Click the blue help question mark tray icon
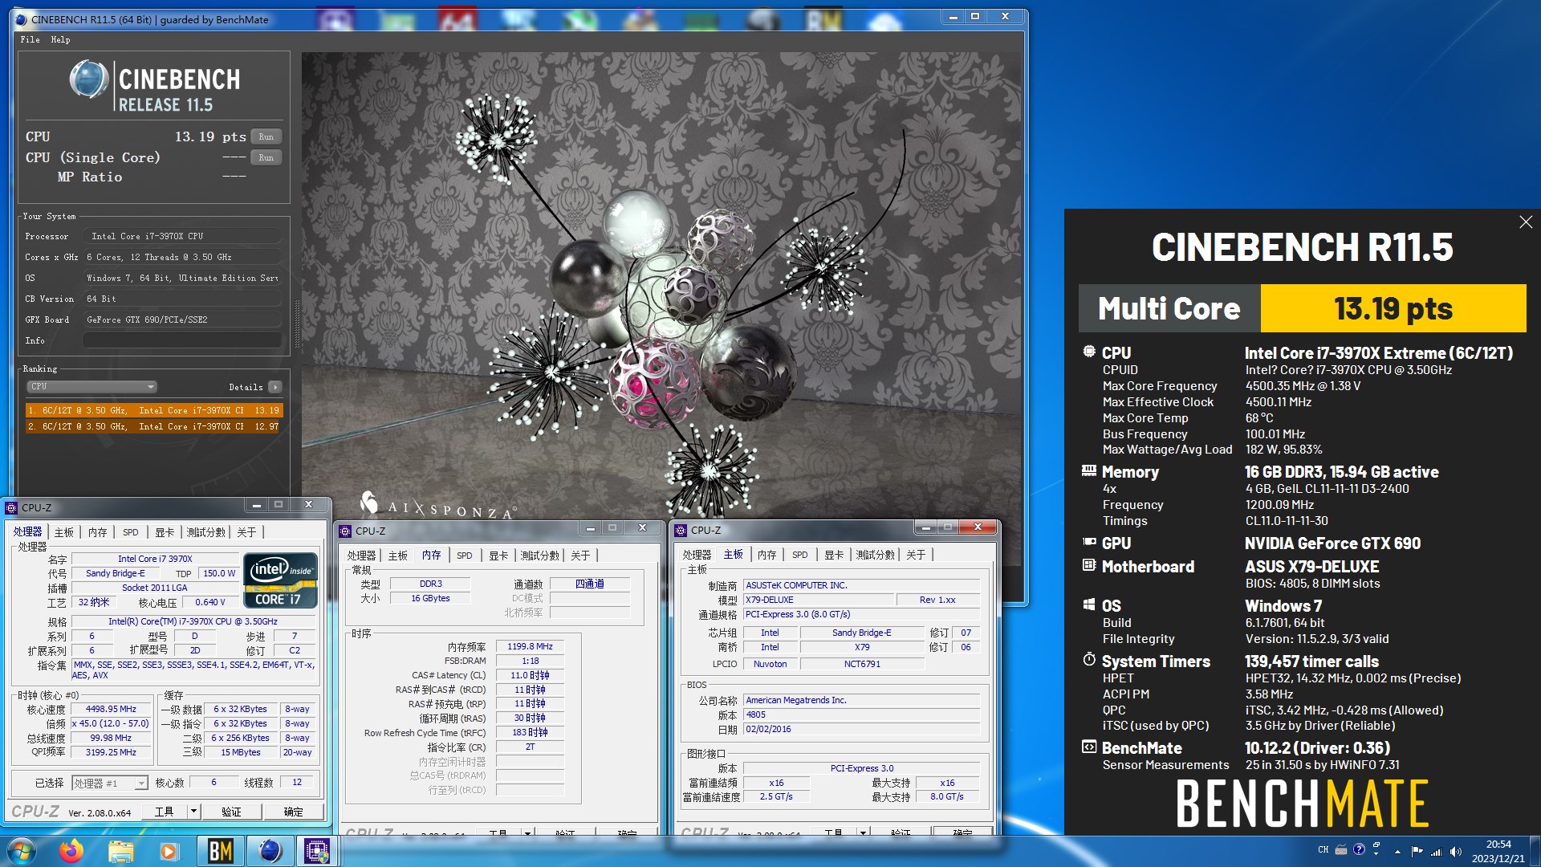This screenshot has width=1541, height=867. tap(1359, 849)
